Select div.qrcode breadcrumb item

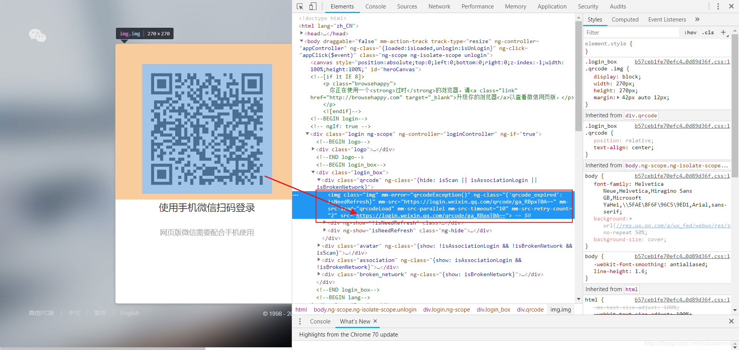tap(530, 310)
